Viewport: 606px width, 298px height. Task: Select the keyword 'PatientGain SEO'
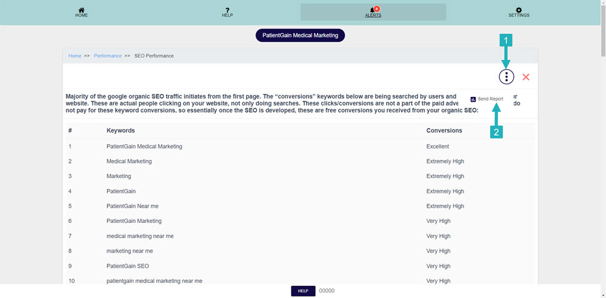127,266
